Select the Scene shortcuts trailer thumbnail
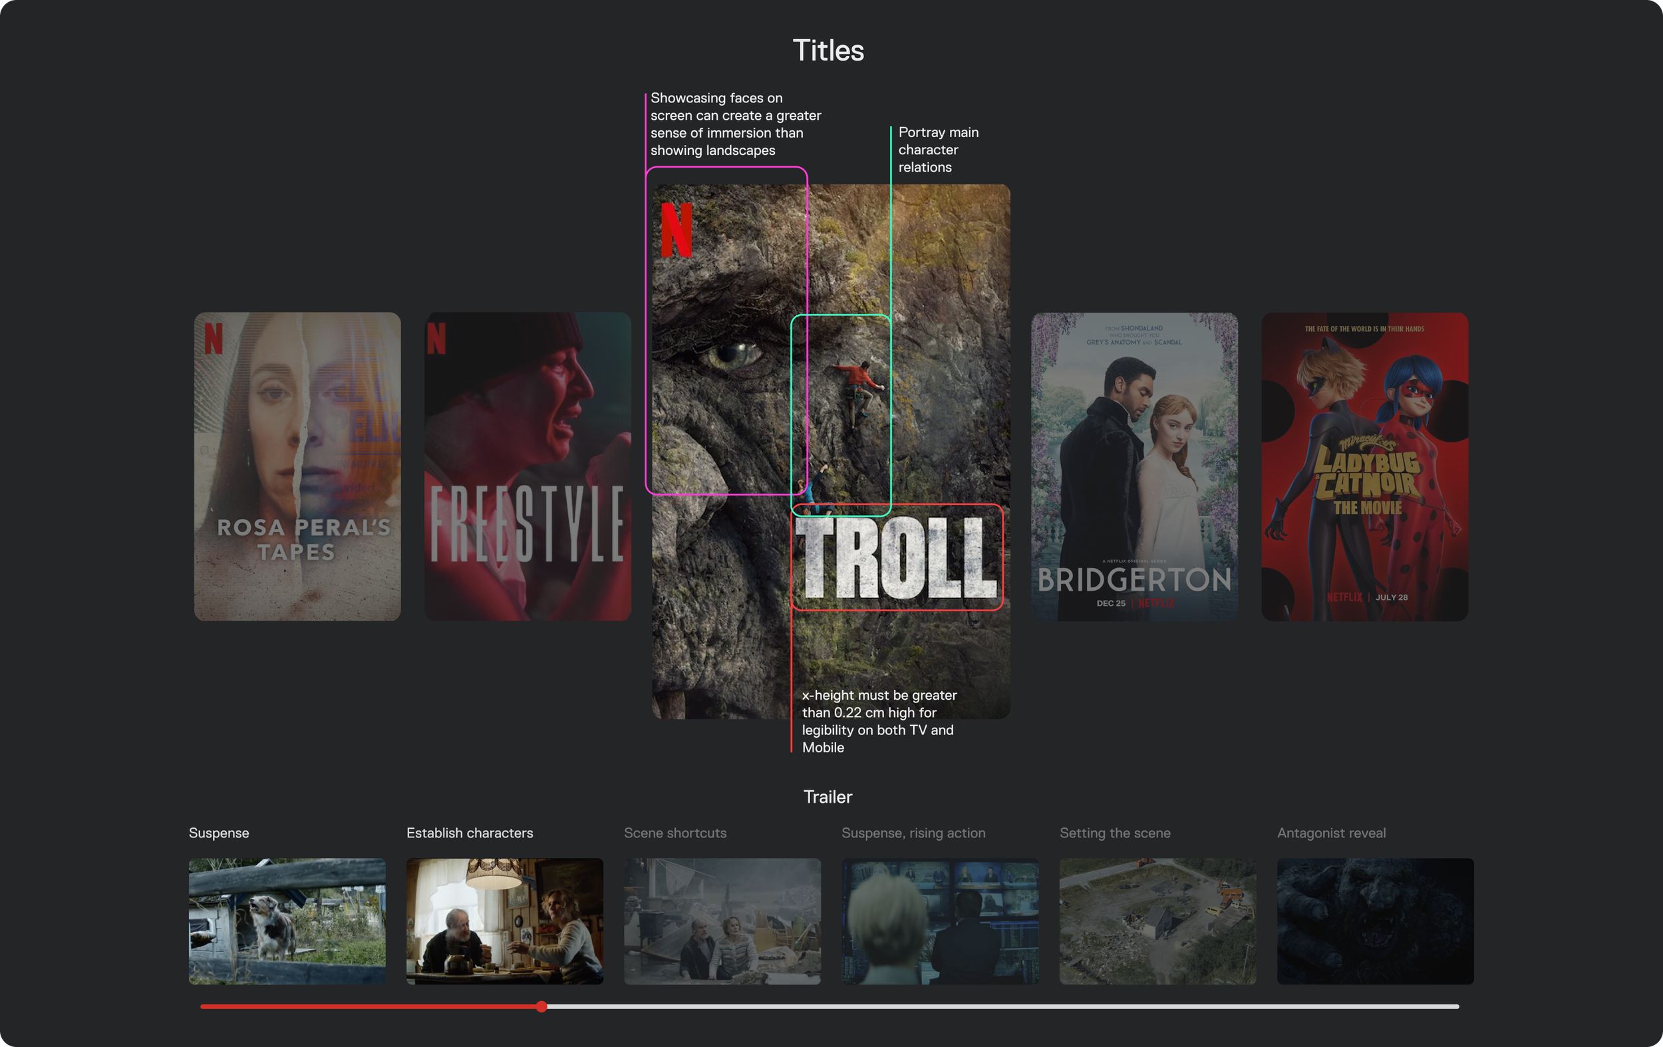The height and width of the screenshot is (1047, 1663). tap(722, 921)
